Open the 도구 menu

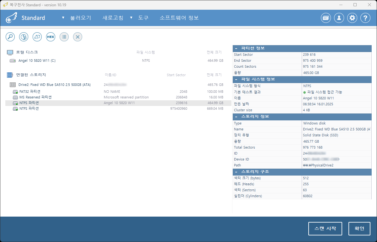pyautogui.click(x=143, y=18)
